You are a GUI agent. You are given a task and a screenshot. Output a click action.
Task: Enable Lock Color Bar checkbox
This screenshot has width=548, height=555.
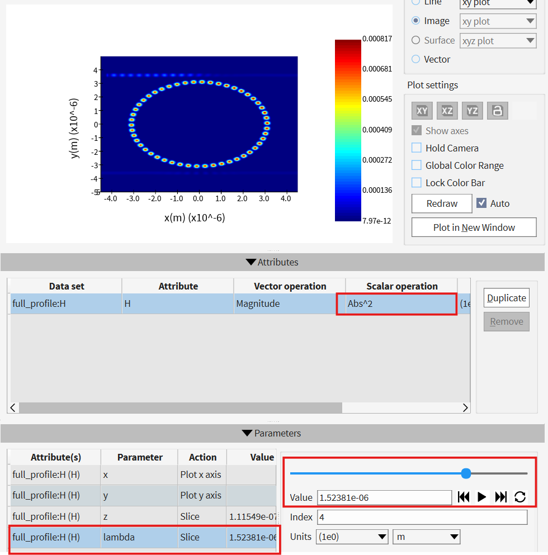pyautogui.click(x=417, y=182)
